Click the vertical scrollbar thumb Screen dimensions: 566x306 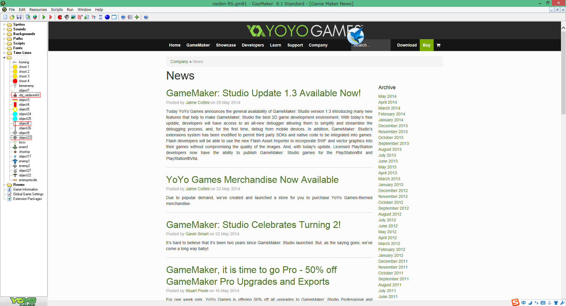(563, 72)
